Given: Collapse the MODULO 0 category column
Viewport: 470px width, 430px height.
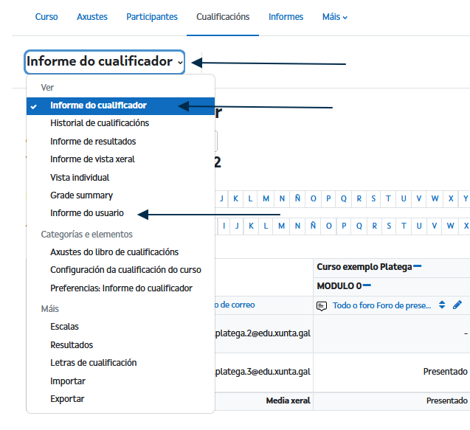Looking at the screenshot, I should (367, 285).
